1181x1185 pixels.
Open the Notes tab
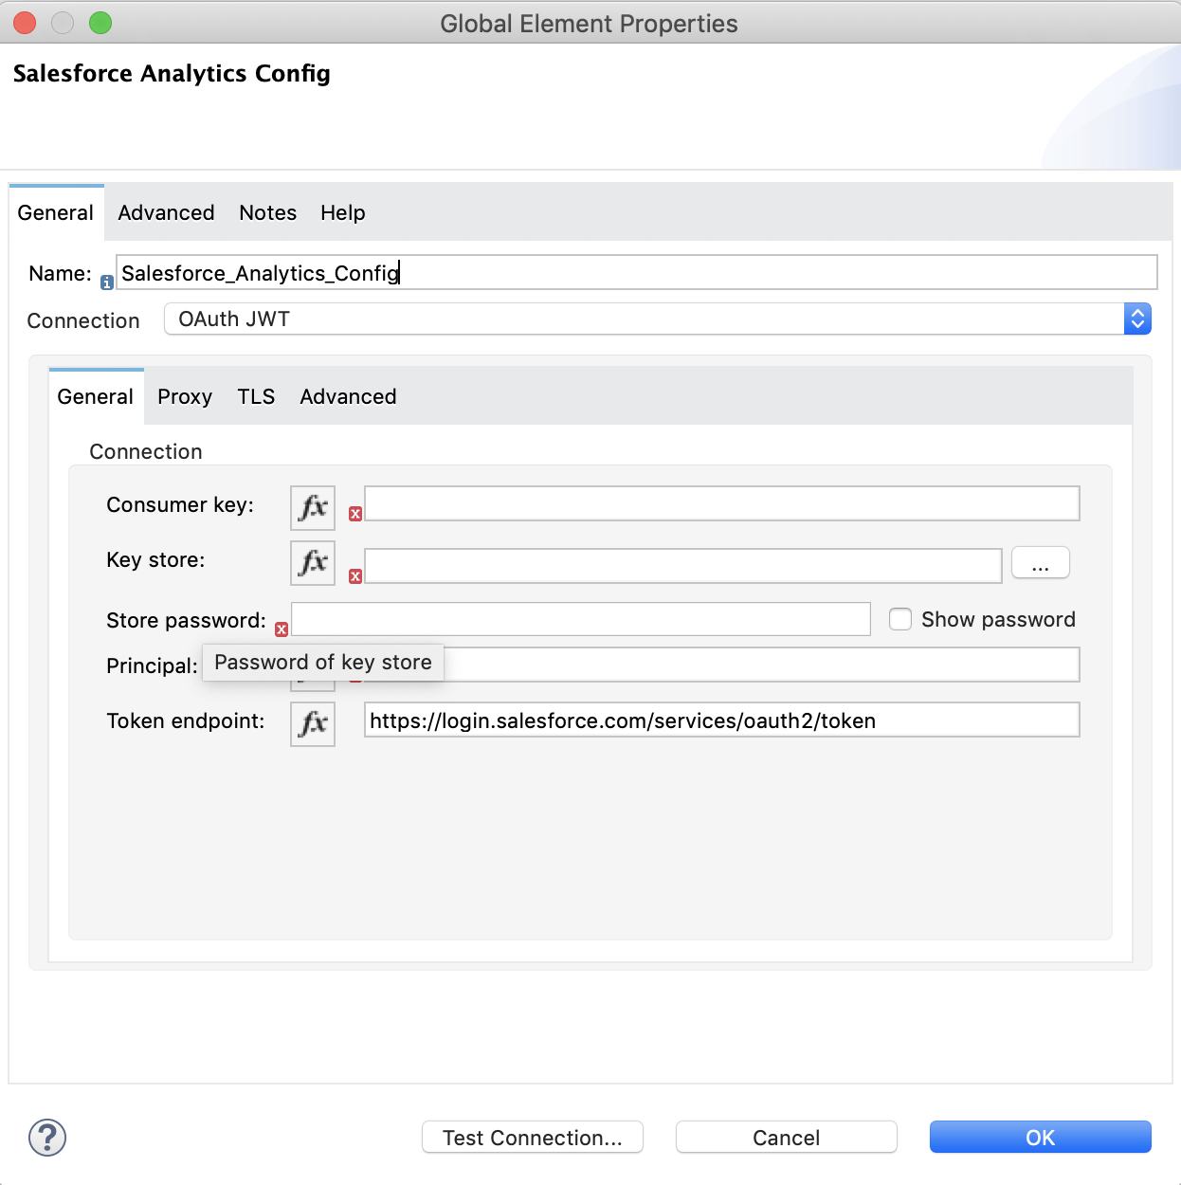[x=267, y=212]
